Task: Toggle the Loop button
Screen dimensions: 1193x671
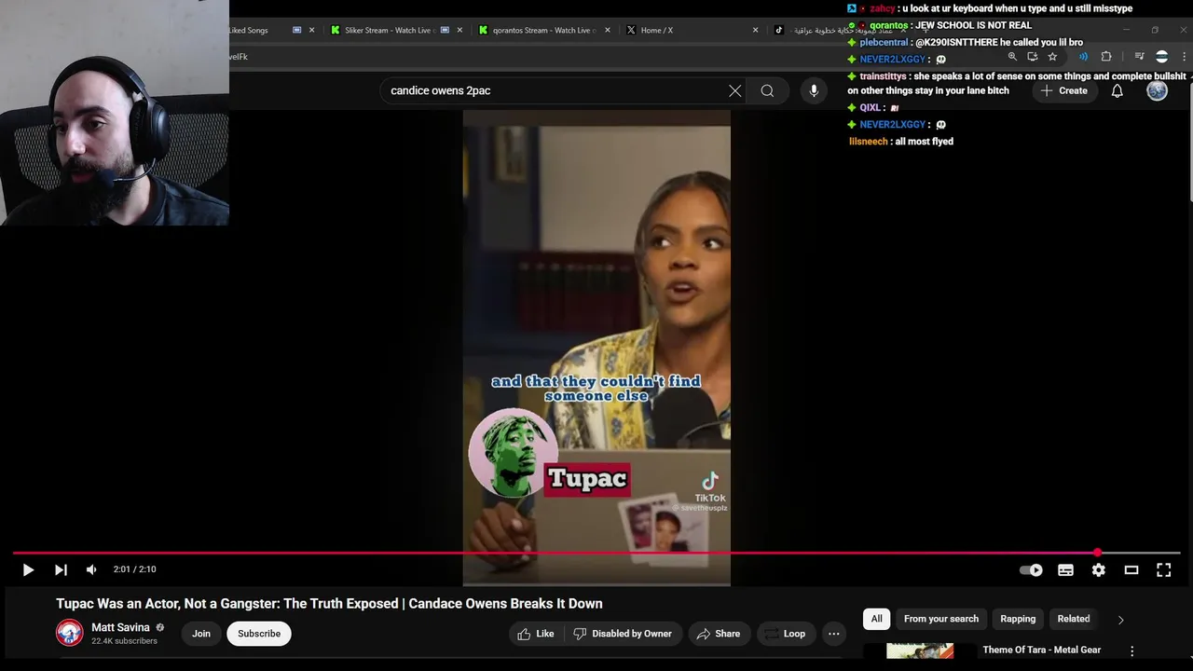Action: click(x=785, y=634)
